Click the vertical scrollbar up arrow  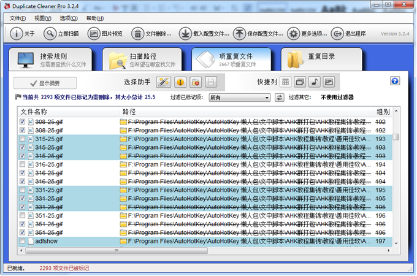(x=396, y=110)
